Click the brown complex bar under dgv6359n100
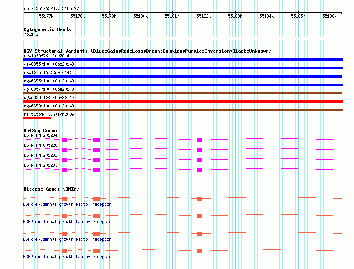This screenshot has width=354, height=269. click(x=183, y=110)
